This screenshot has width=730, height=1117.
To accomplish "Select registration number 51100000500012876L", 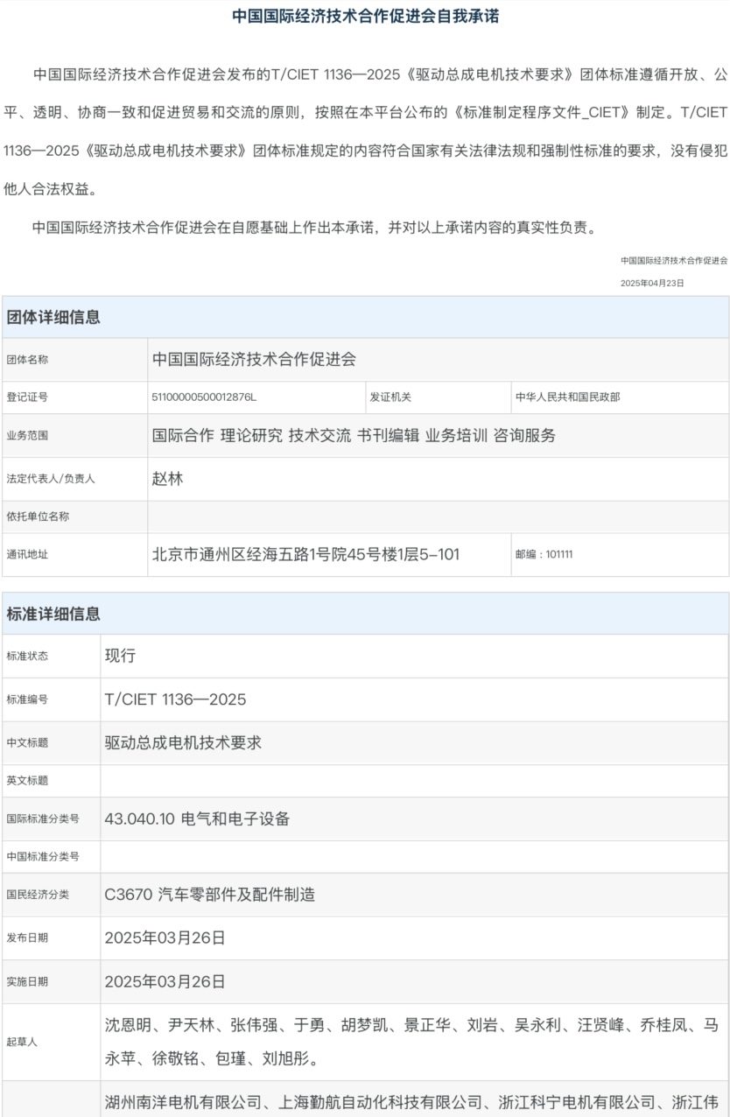I will point(204,397).
